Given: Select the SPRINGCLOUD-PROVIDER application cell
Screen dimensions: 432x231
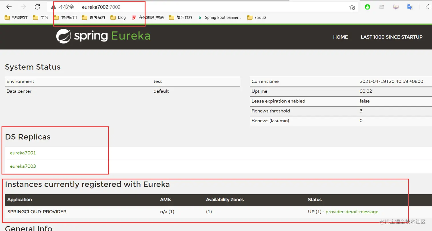Looking at the screenshot, I should coord(37,212).
